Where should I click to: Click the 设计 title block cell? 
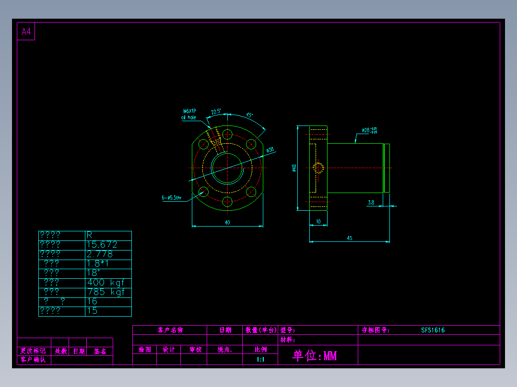click(x=169, y=350)
